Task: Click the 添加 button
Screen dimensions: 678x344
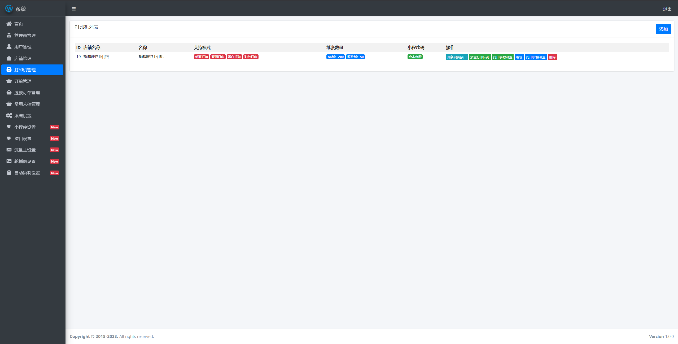Action: [x=663, y=29]
